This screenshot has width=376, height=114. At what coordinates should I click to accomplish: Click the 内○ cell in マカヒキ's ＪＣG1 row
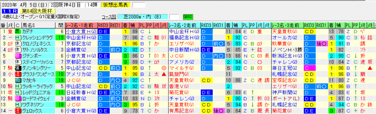click(x=116, y=80)
